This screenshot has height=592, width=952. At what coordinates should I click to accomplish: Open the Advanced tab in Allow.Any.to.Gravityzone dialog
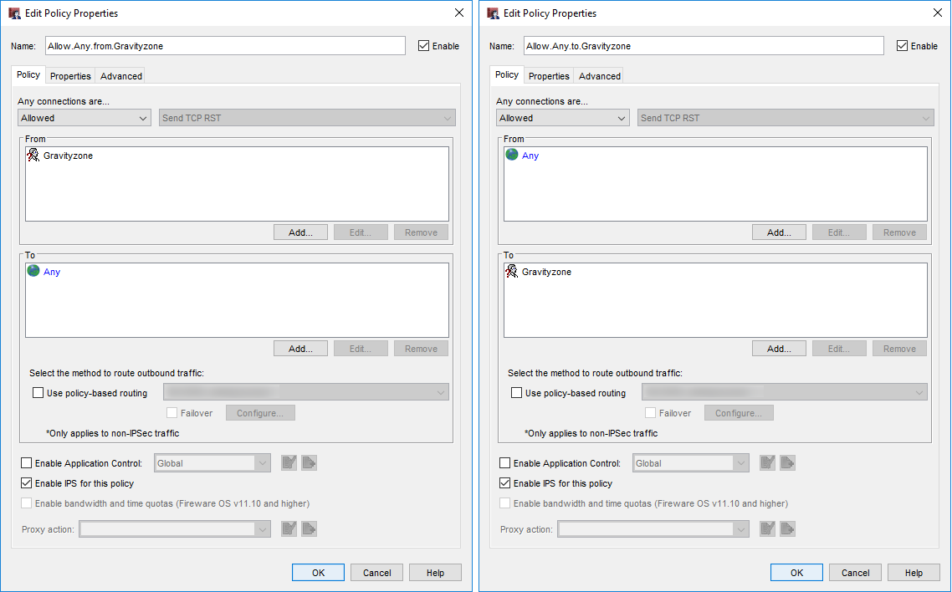tap(600, 76)
